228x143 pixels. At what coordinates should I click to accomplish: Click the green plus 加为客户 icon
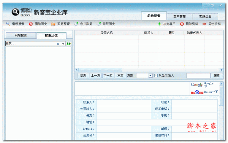[x=159, y=24]
